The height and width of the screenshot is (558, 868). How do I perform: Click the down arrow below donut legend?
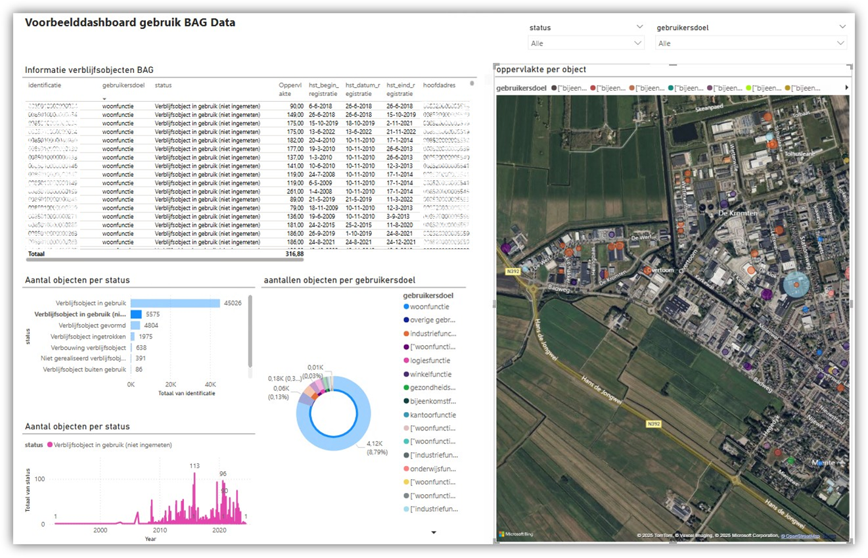pyautogui.click(x=434, y=532)
